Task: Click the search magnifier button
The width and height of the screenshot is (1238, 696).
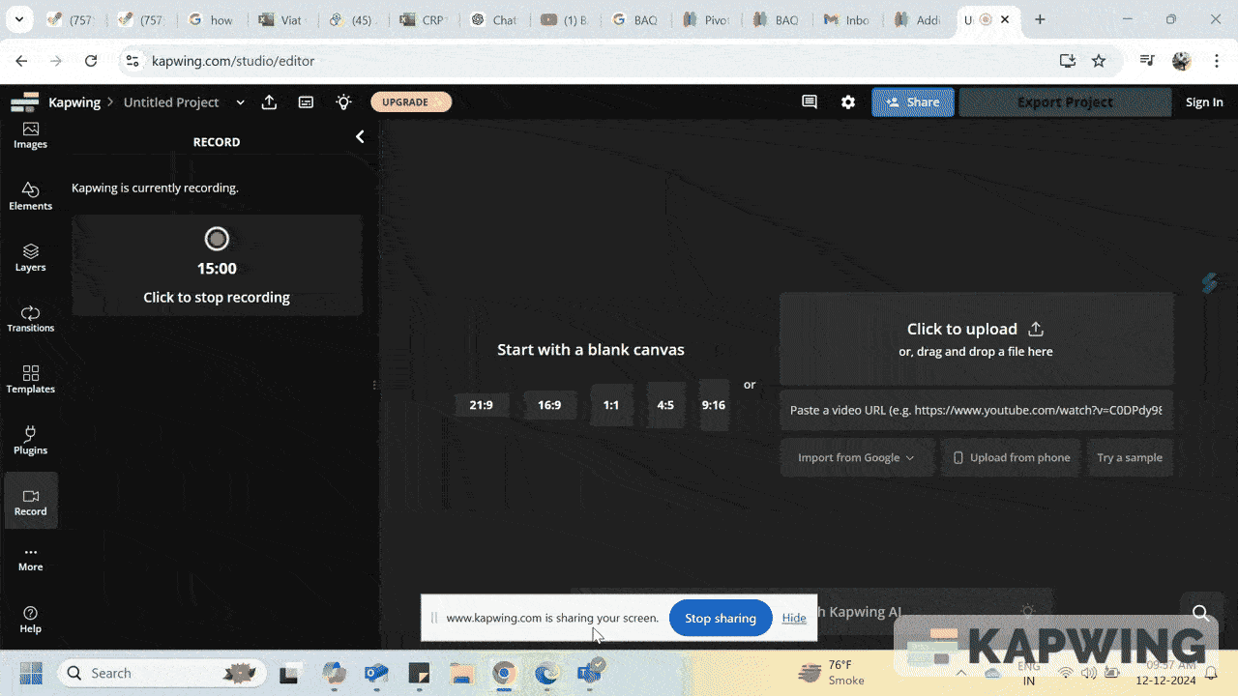Action: pos(1201,612)
